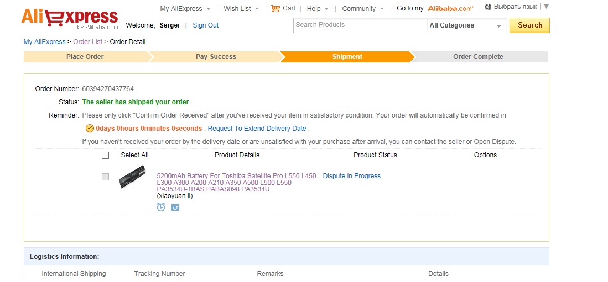Open the Community menu
608x282 pixels.
pos(363,9)
